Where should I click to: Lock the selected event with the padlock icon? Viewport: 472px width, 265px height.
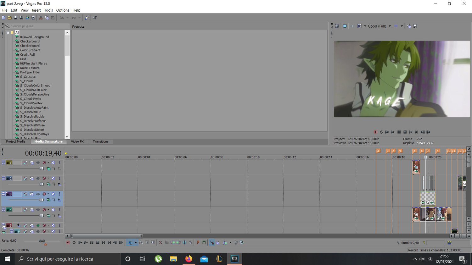coord(190,242)
